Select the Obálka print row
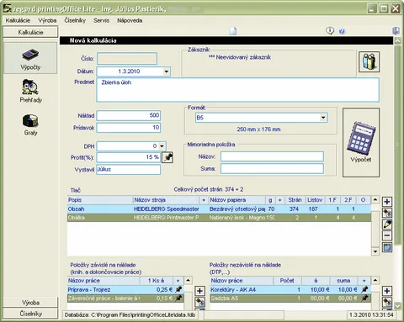This screenshot has height=322, width=404. 219,218
